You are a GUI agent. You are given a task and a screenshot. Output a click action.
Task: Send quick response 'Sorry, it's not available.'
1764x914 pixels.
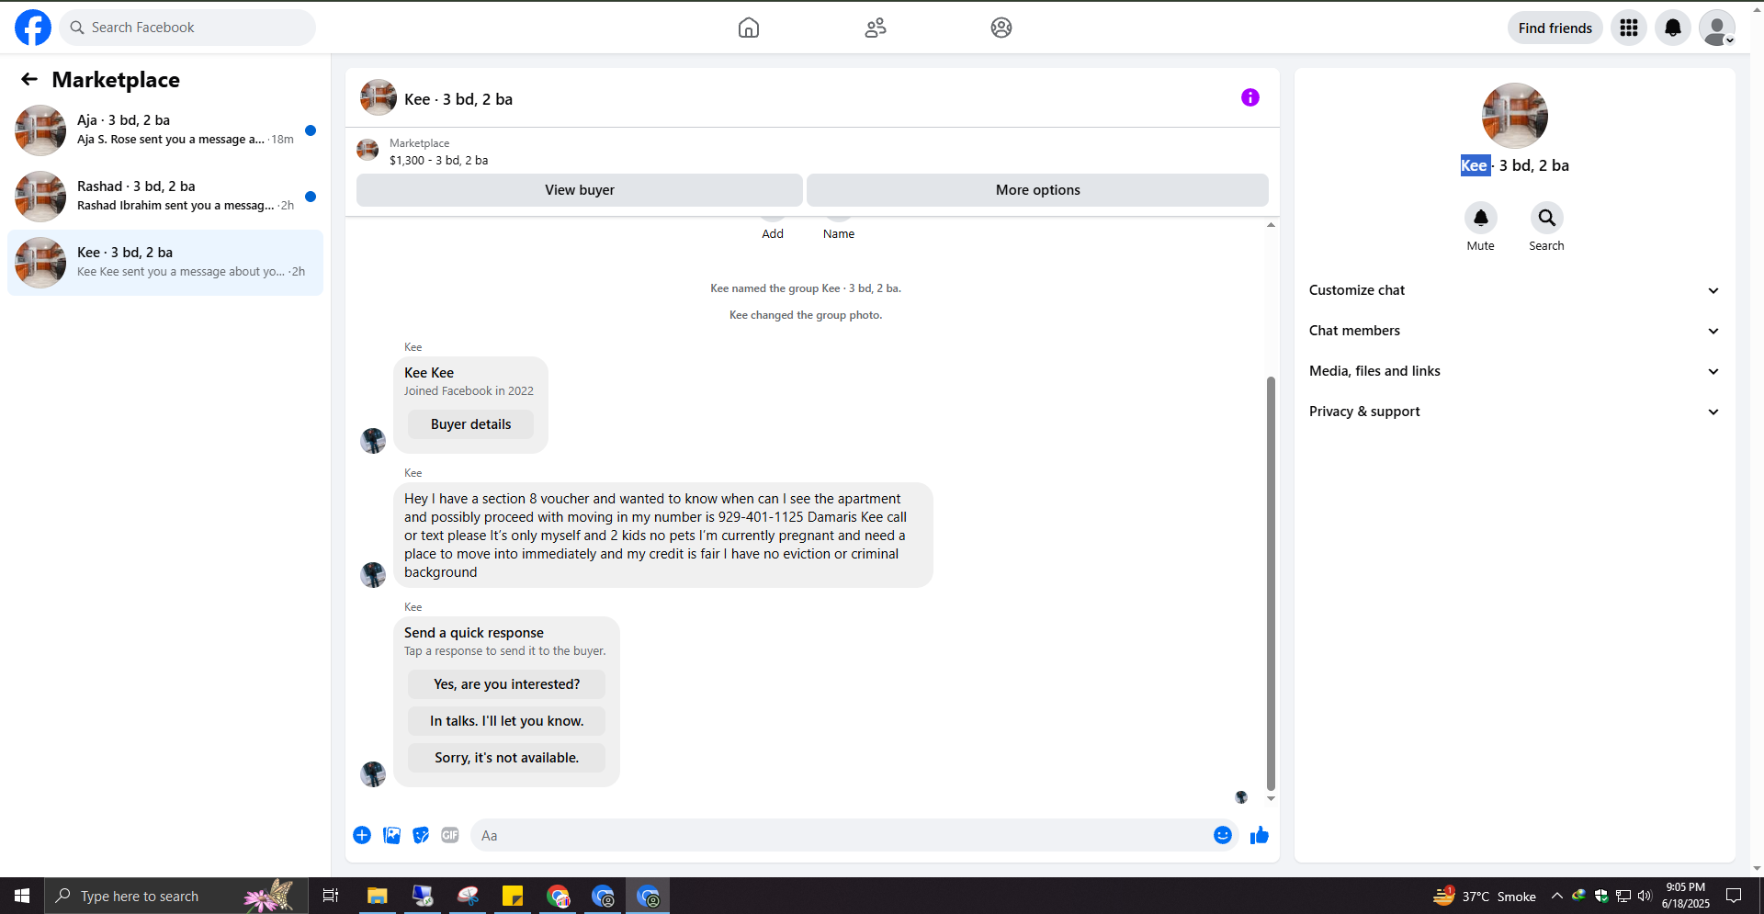[507, 758]
